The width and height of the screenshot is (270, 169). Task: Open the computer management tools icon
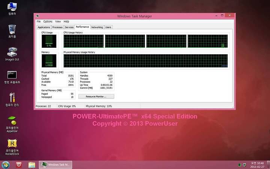click(x=12, y=100)
